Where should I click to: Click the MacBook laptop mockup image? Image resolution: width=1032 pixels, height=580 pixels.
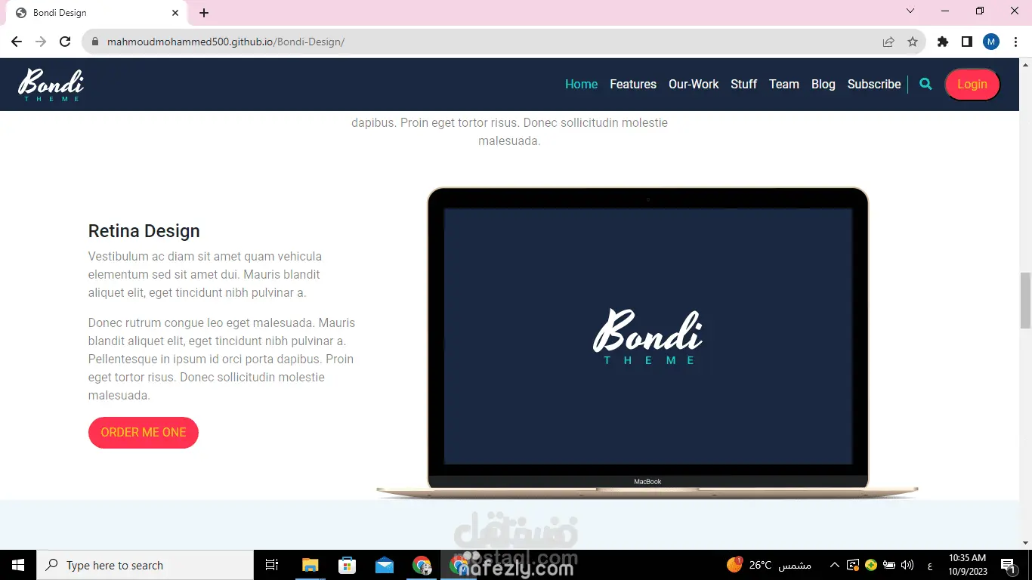point(647,343)
